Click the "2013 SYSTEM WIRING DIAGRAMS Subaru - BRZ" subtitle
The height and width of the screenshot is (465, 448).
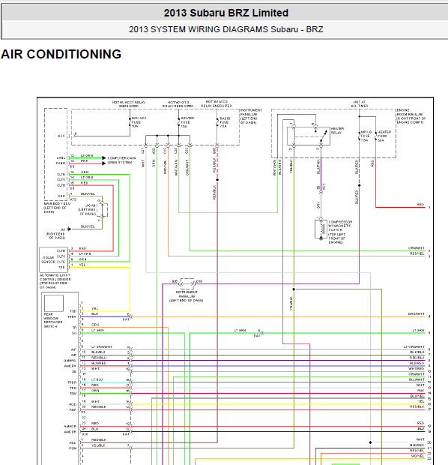[x=225, y=29]
